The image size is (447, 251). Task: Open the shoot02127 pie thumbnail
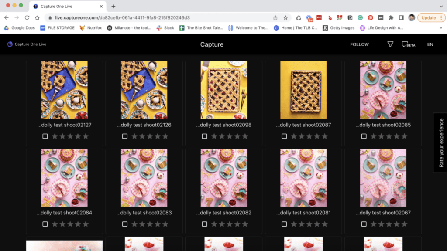tap(65, 90)
